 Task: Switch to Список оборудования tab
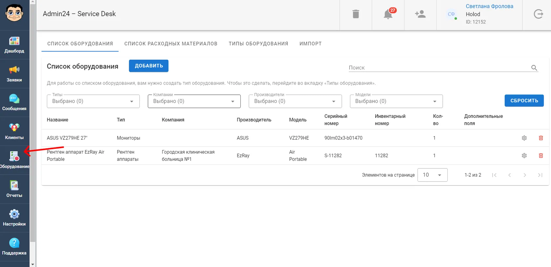(x=80, y=44)
